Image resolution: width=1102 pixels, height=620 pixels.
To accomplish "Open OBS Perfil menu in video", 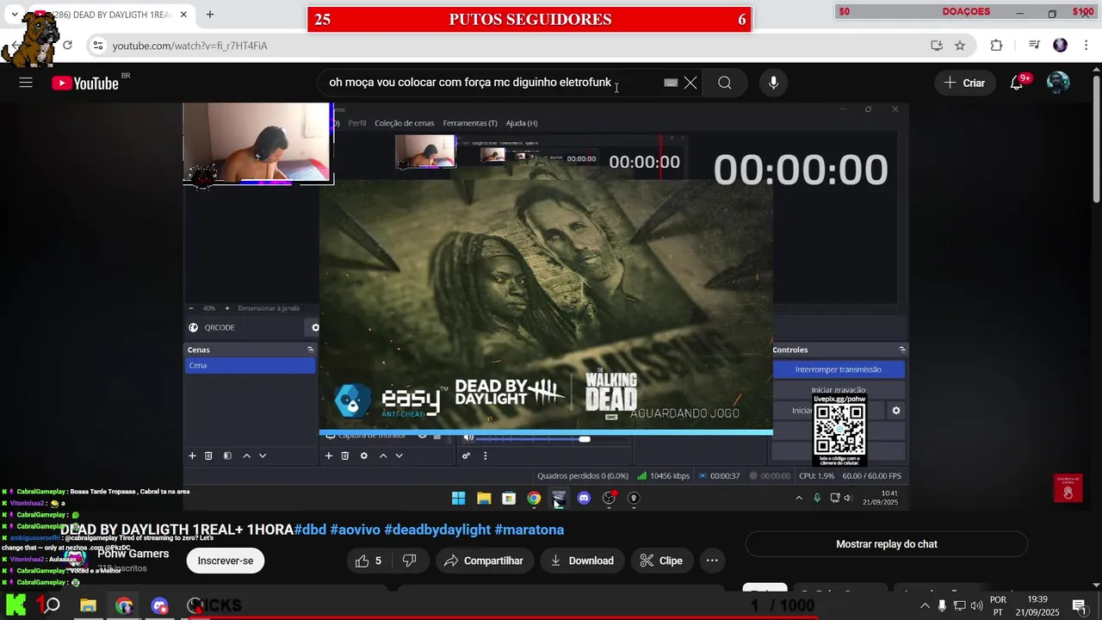I will 356,123.
